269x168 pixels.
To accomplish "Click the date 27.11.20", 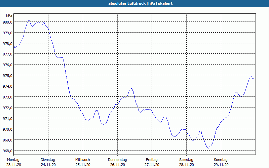I will coord(152,165).
